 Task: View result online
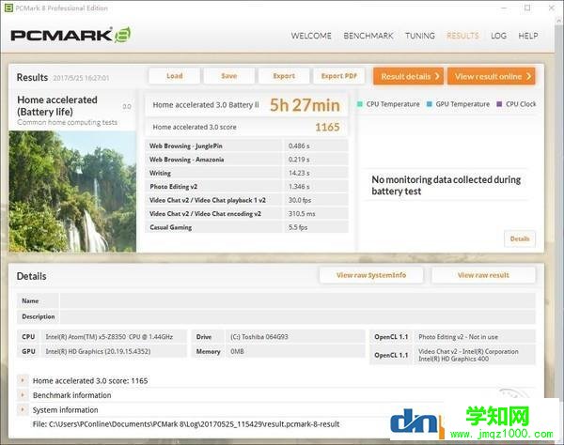(x=492, y=76)
